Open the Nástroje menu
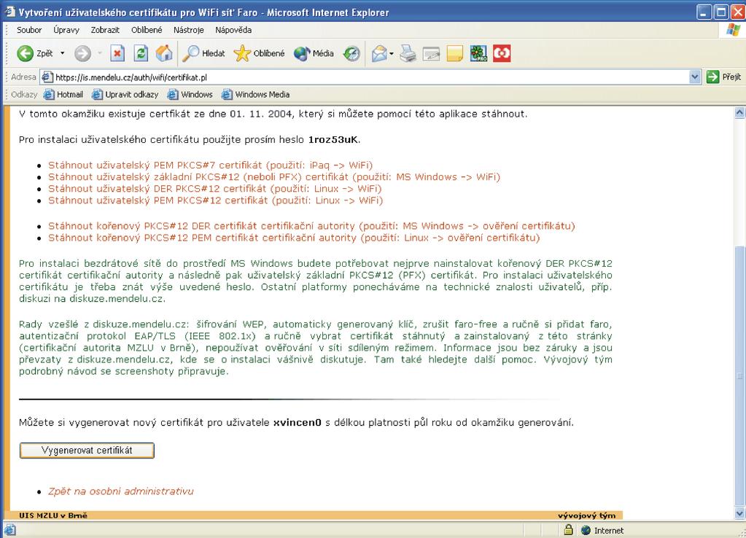 188,30
